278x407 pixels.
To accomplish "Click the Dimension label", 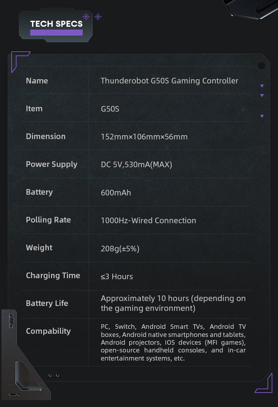I will pos(46,136).
